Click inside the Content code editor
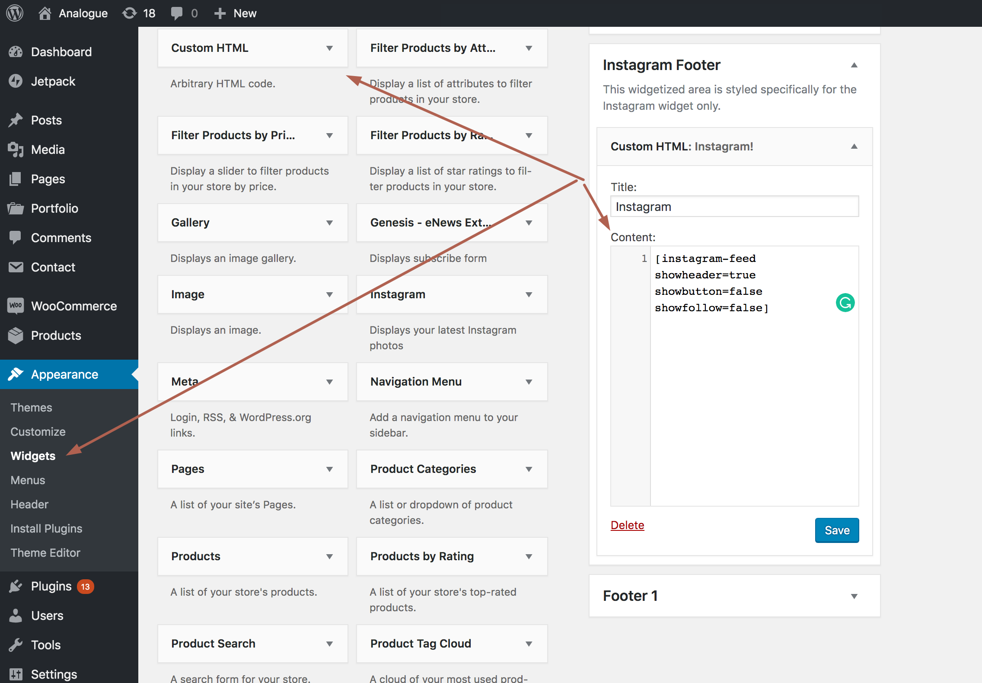 [754, 376]
